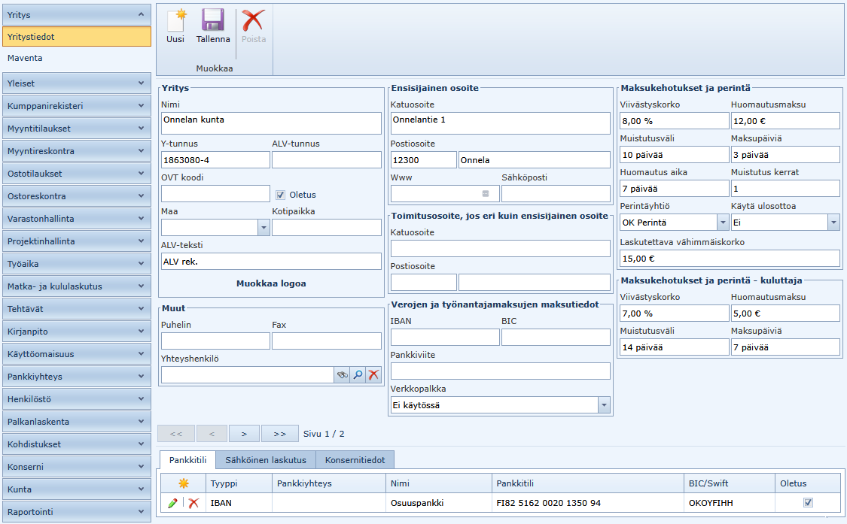The image size is (847, 524).
Task: Open the Maa country dropdown
Action: tap(263, 227)
